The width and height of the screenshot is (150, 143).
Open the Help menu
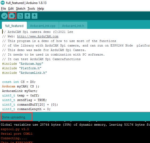[41, 9]
